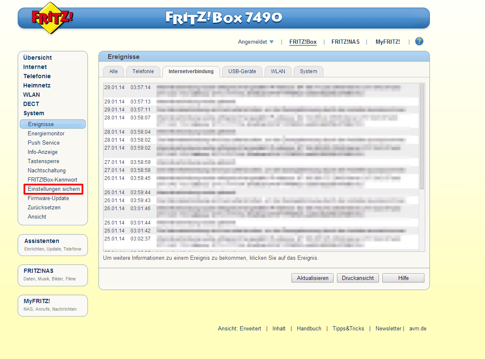Open the FRITZ!NAS header link
The width and height of the screenshot is (485, 359).
[345, 42]
